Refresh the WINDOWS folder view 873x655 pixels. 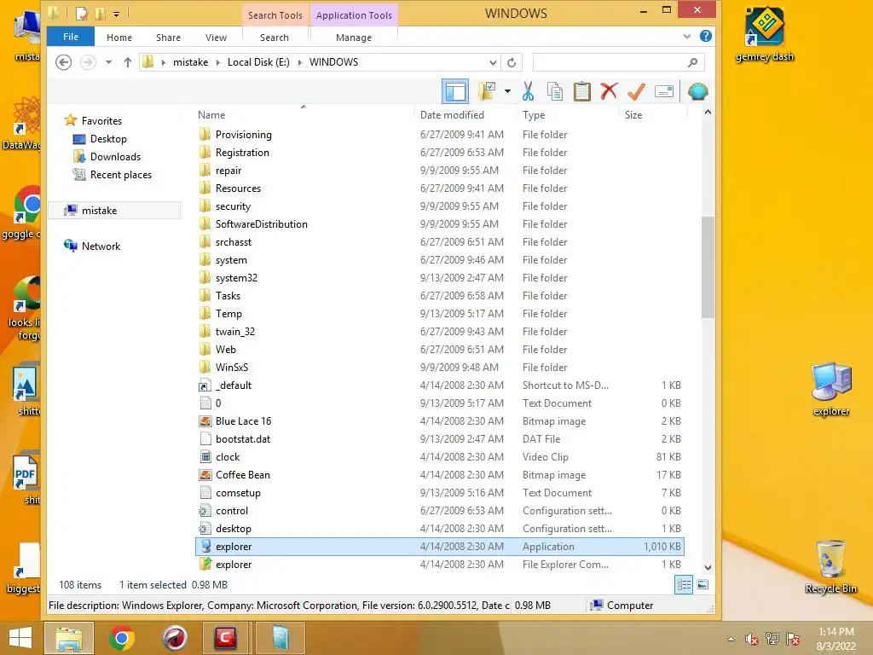click(x=512, y=62)
